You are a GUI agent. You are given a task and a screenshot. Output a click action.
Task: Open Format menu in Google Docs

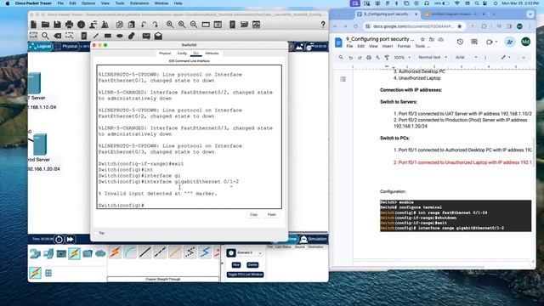[x=404, y=46]
